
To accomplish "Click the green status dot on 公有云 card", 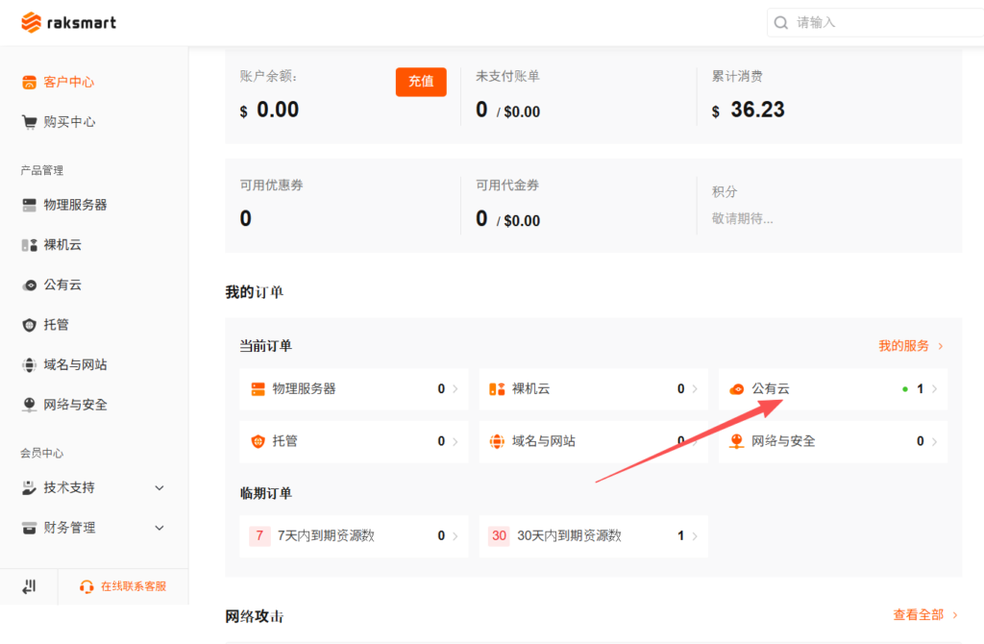I will [x=903, y=388].
